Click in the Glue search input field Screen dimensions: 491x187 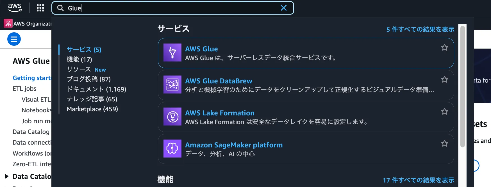[x=169, y=8]
